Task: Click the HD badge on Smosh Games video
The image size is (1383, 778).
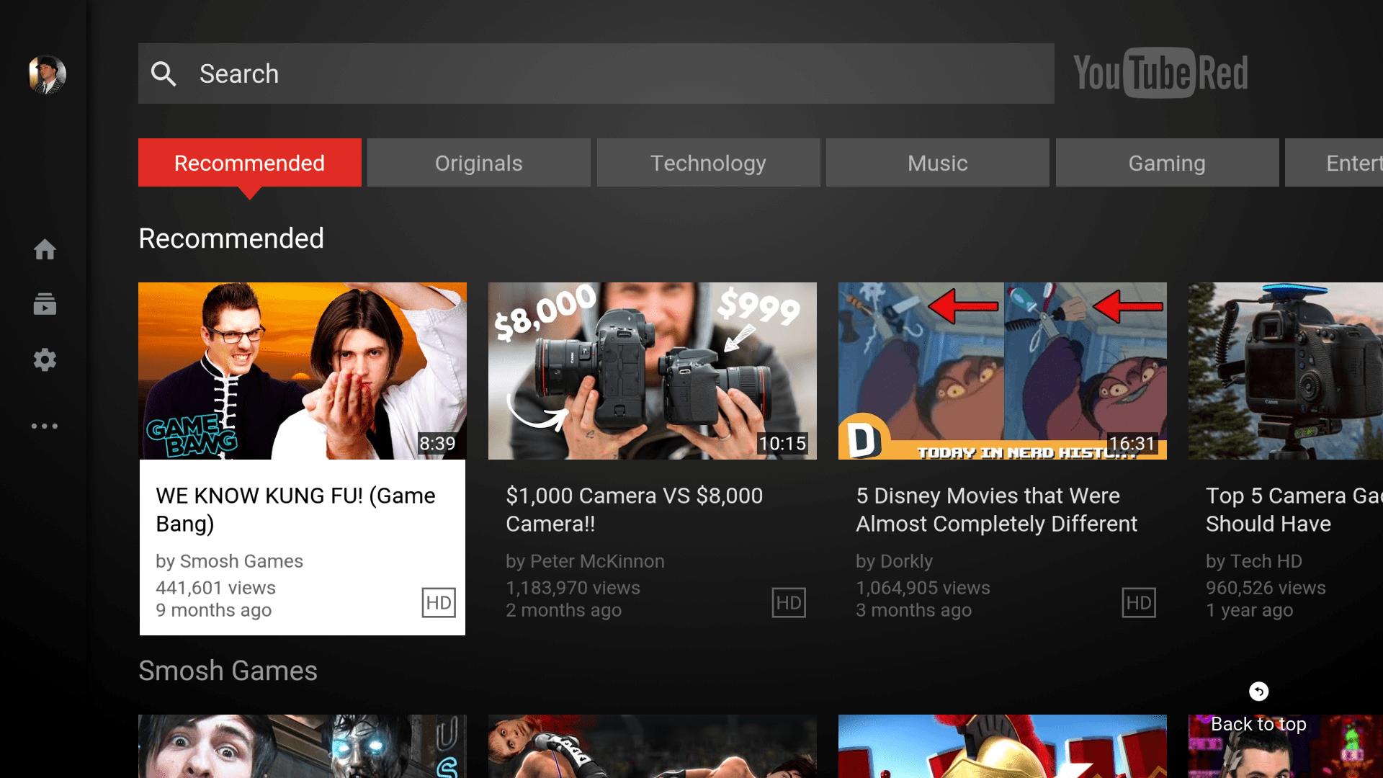Action: pos(437,602)
